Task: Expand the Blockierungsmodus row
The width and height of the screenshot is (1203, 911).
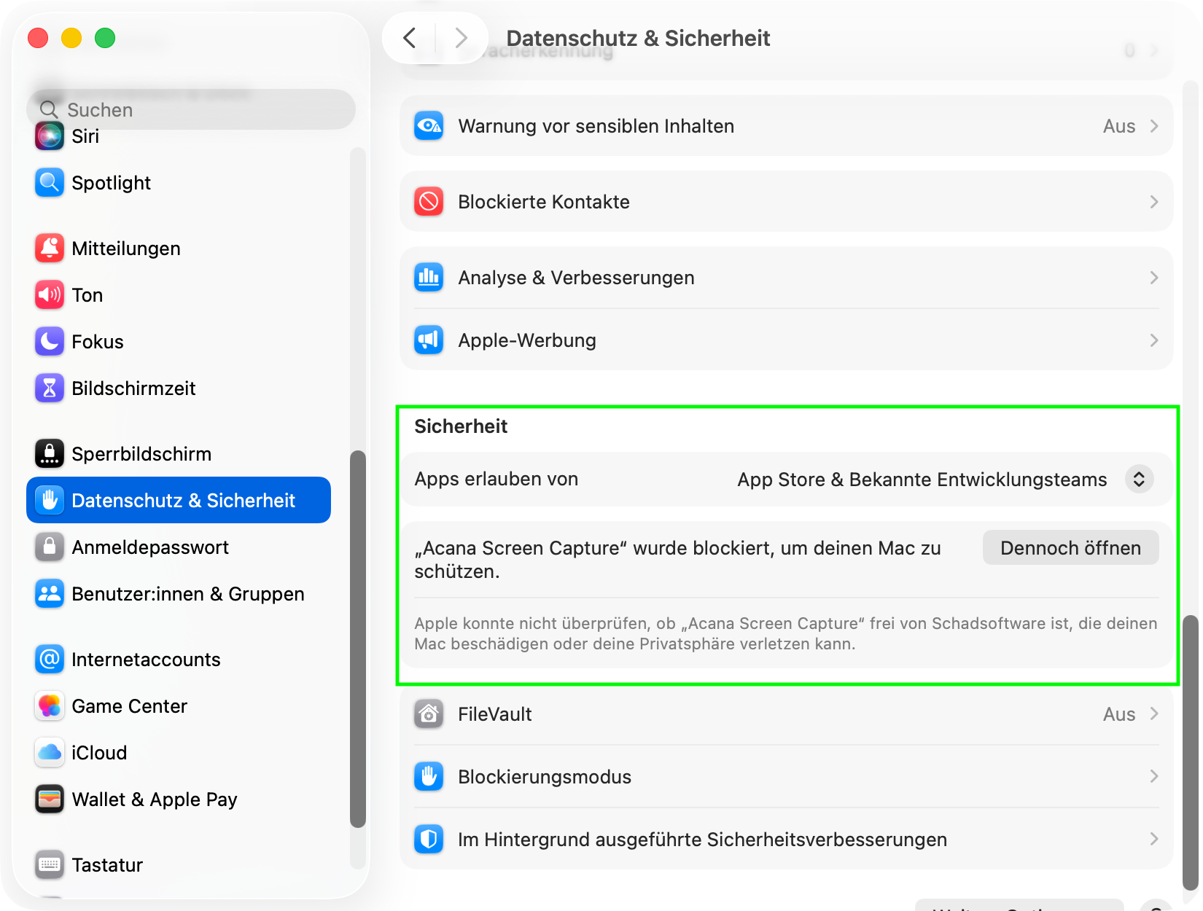Action: pyautogui.click(x=786, y=777)
